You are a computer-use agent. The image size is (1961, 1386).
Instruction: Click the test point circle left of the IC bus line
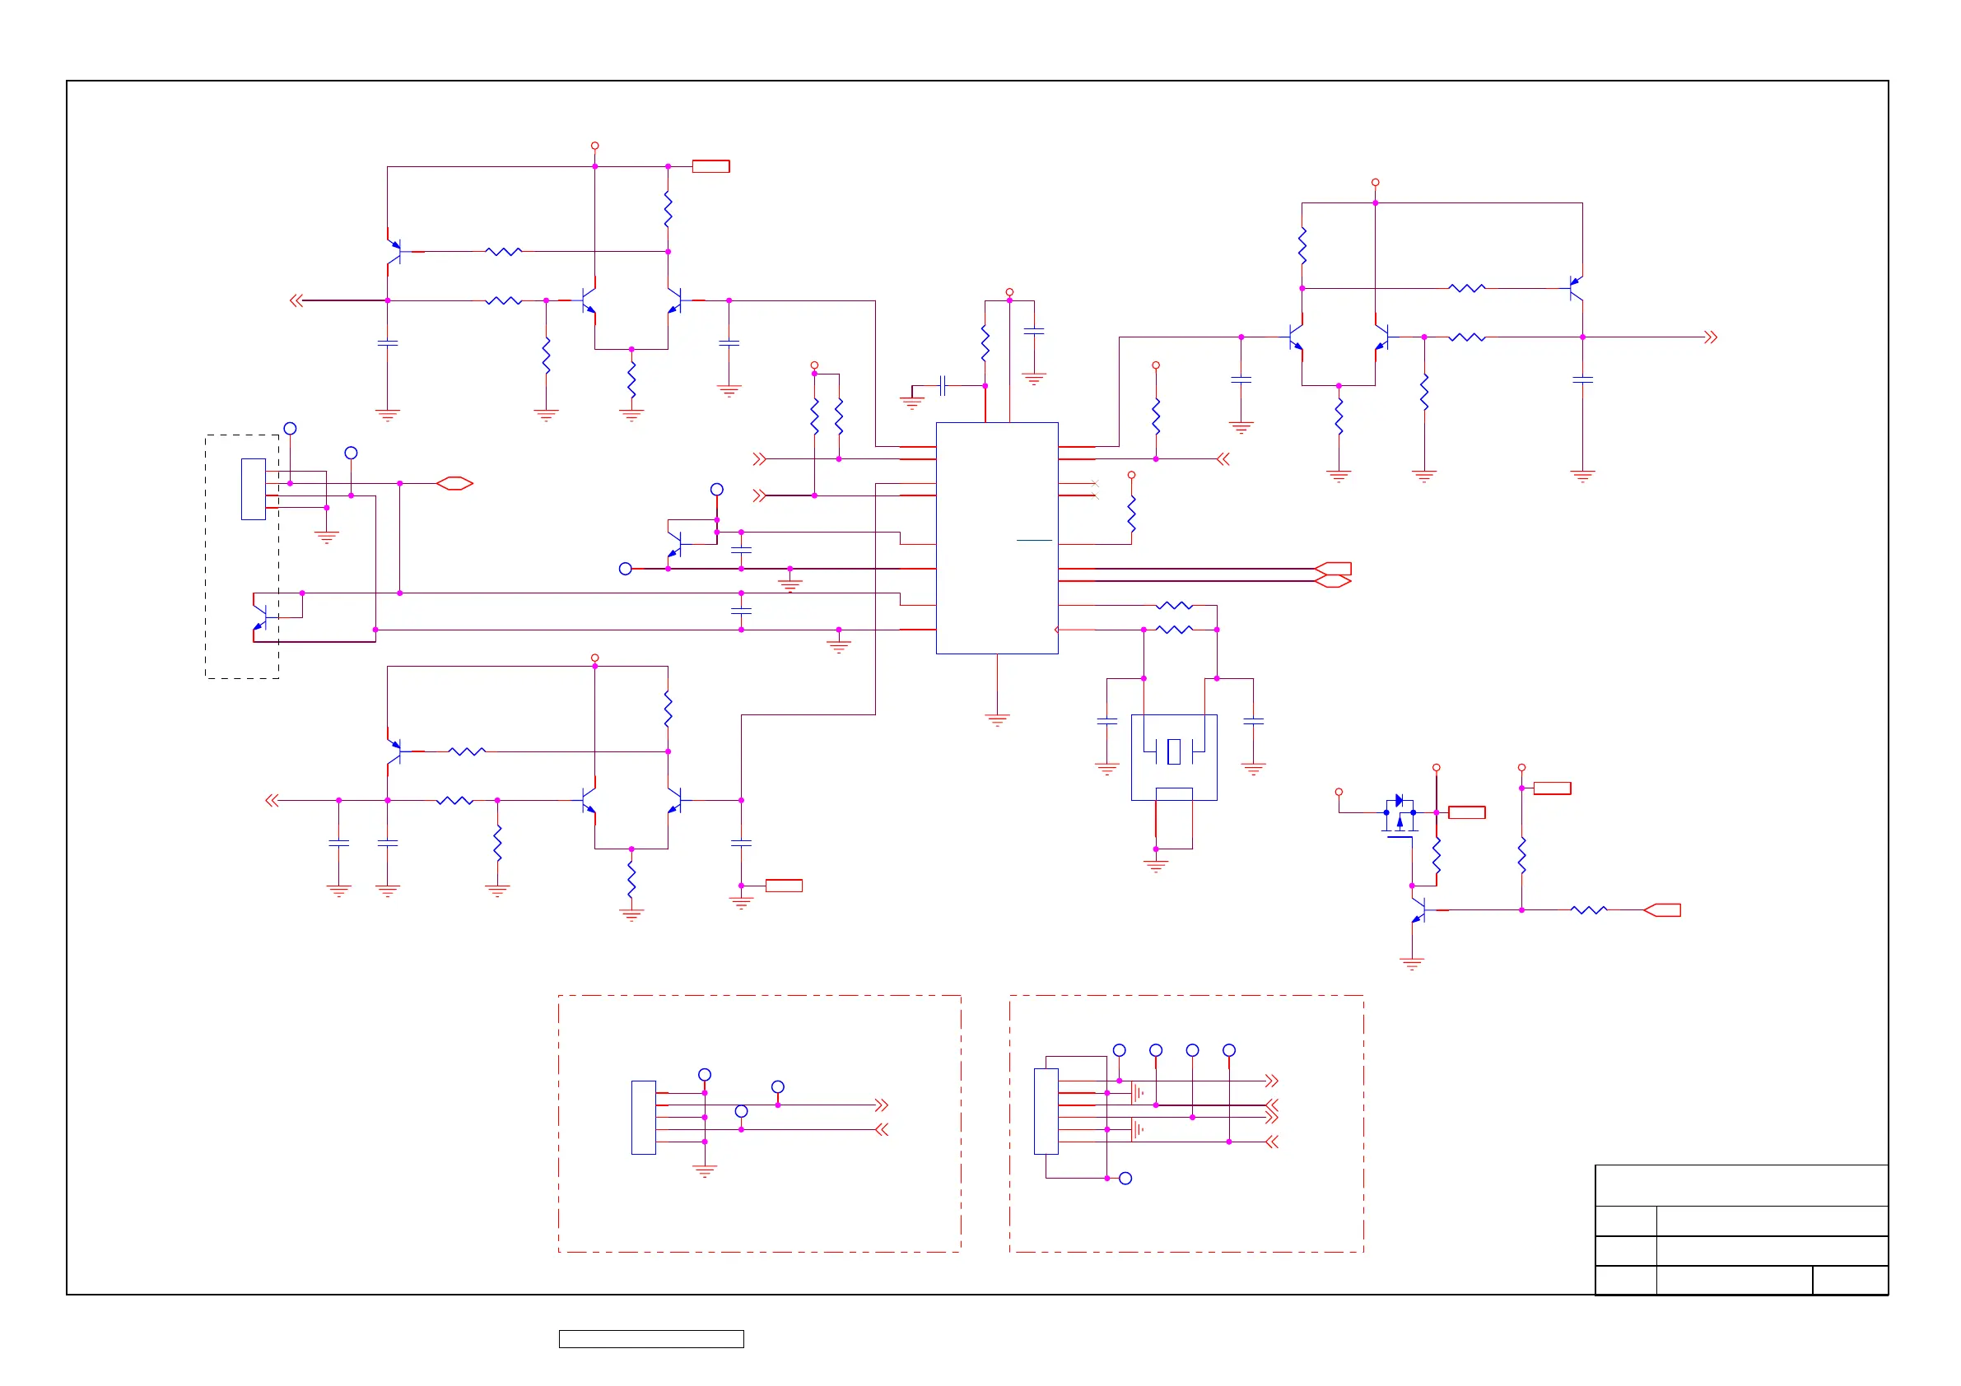click(x=625, y=569)
